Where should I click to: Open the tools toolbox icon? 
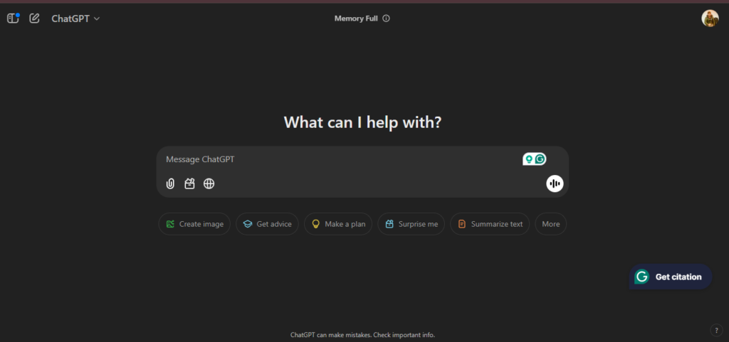pos(189,183)
